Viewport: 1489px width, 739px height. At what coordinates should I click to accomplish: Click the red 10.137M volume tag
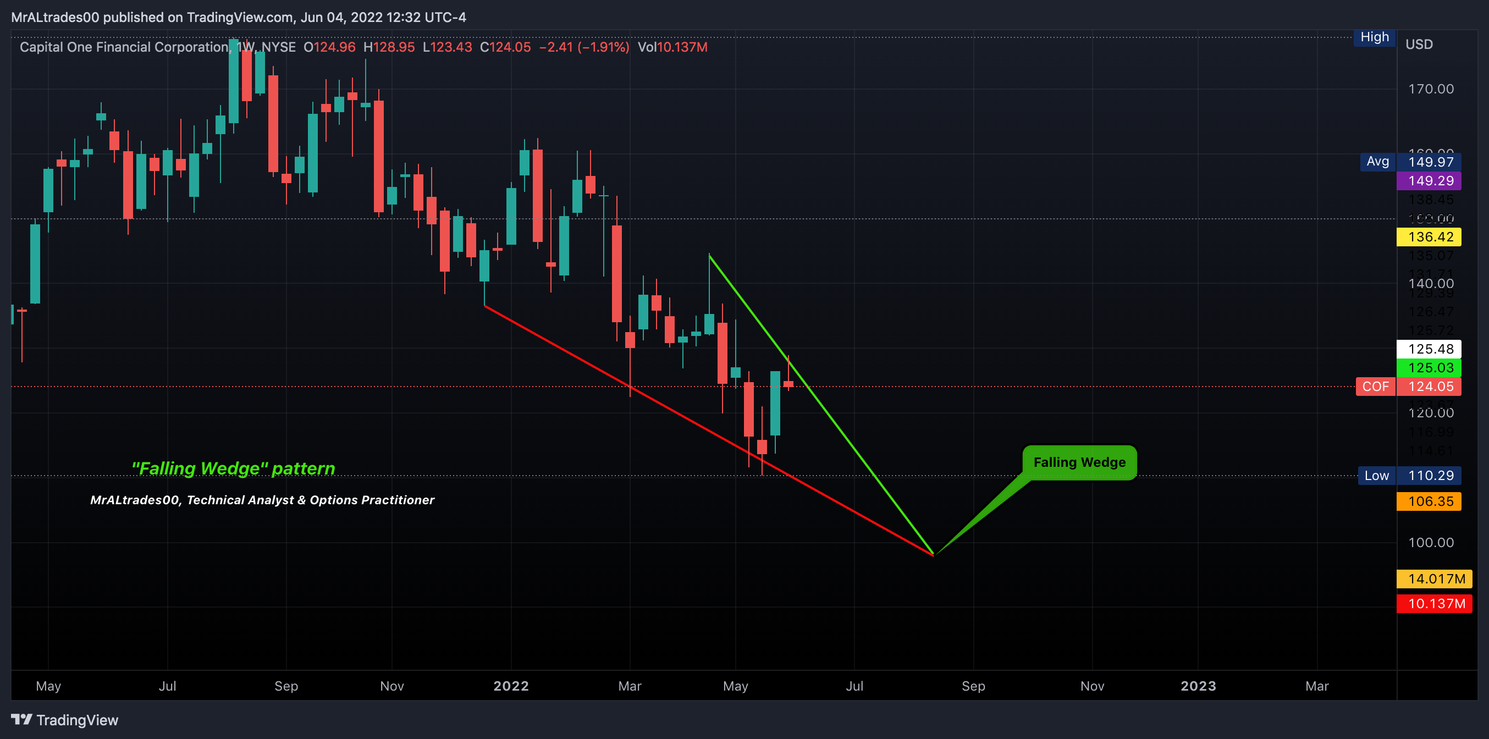pyautogui.click(x=1435, y=603)
